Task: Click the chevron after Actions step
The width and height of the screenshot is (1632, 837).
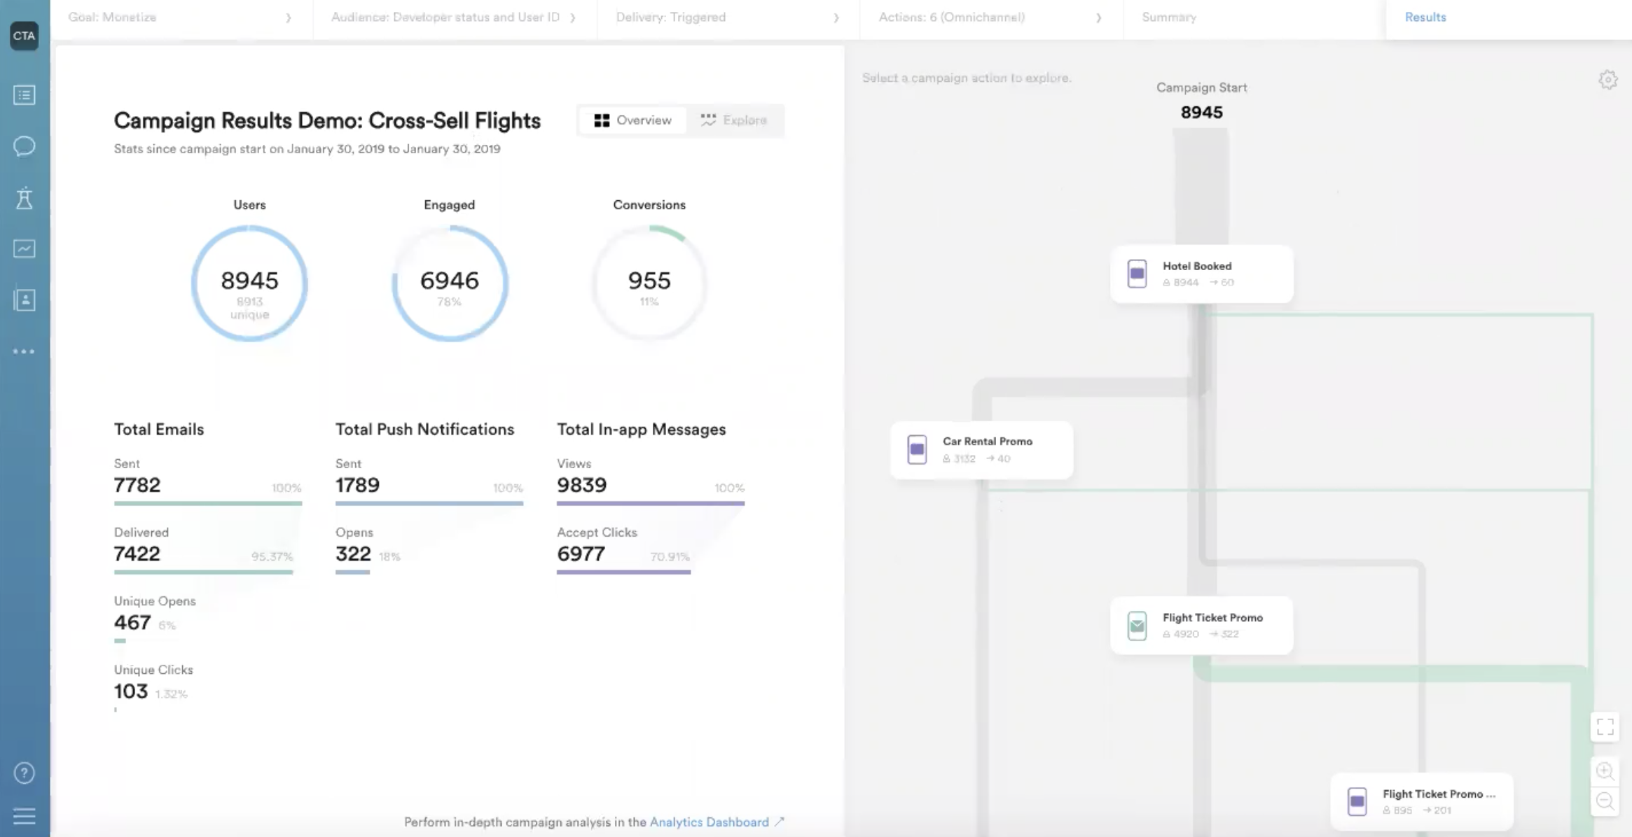Action: pyautogui.click(x=1098, y=17)
